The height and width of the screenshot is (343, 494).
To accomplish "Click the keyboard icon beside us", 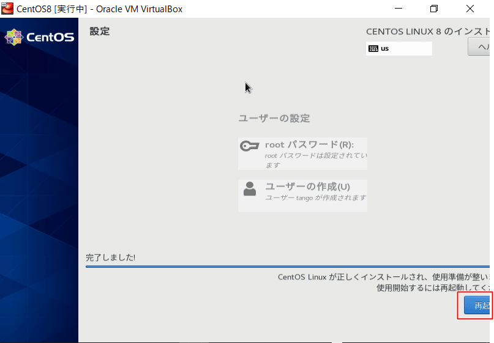I will click(373, 48).
